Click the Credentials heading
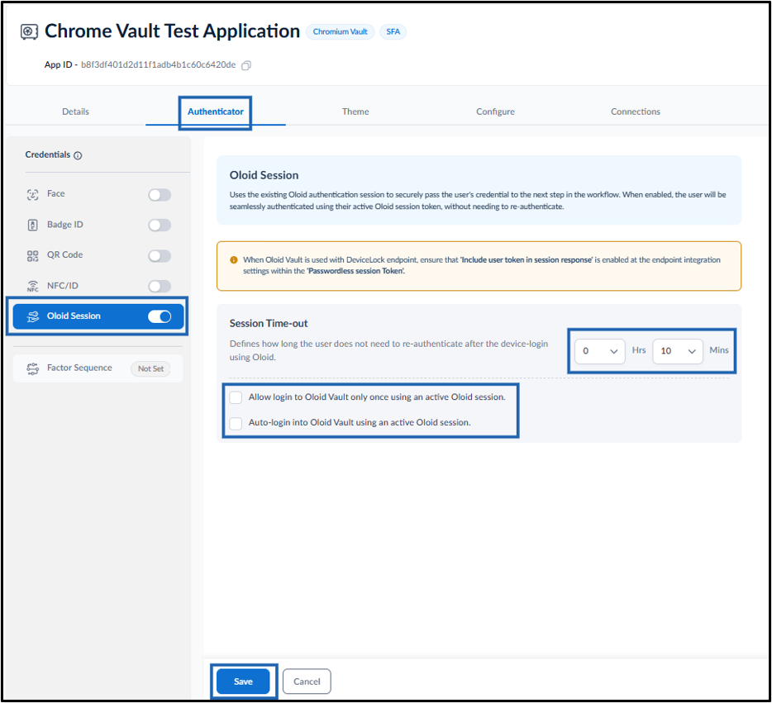Screen dimensions: 772x703 [x=48, y=155]
